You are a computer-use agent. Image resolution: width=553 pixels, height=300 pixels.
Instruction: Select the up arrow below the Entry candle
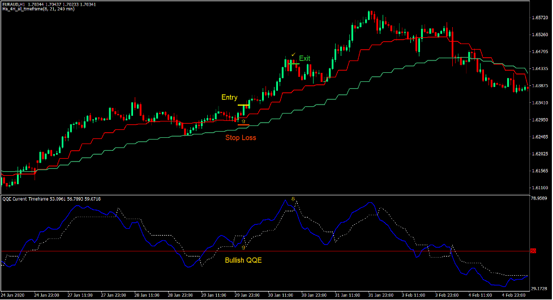pyautogui.click(x=243, y=121)
